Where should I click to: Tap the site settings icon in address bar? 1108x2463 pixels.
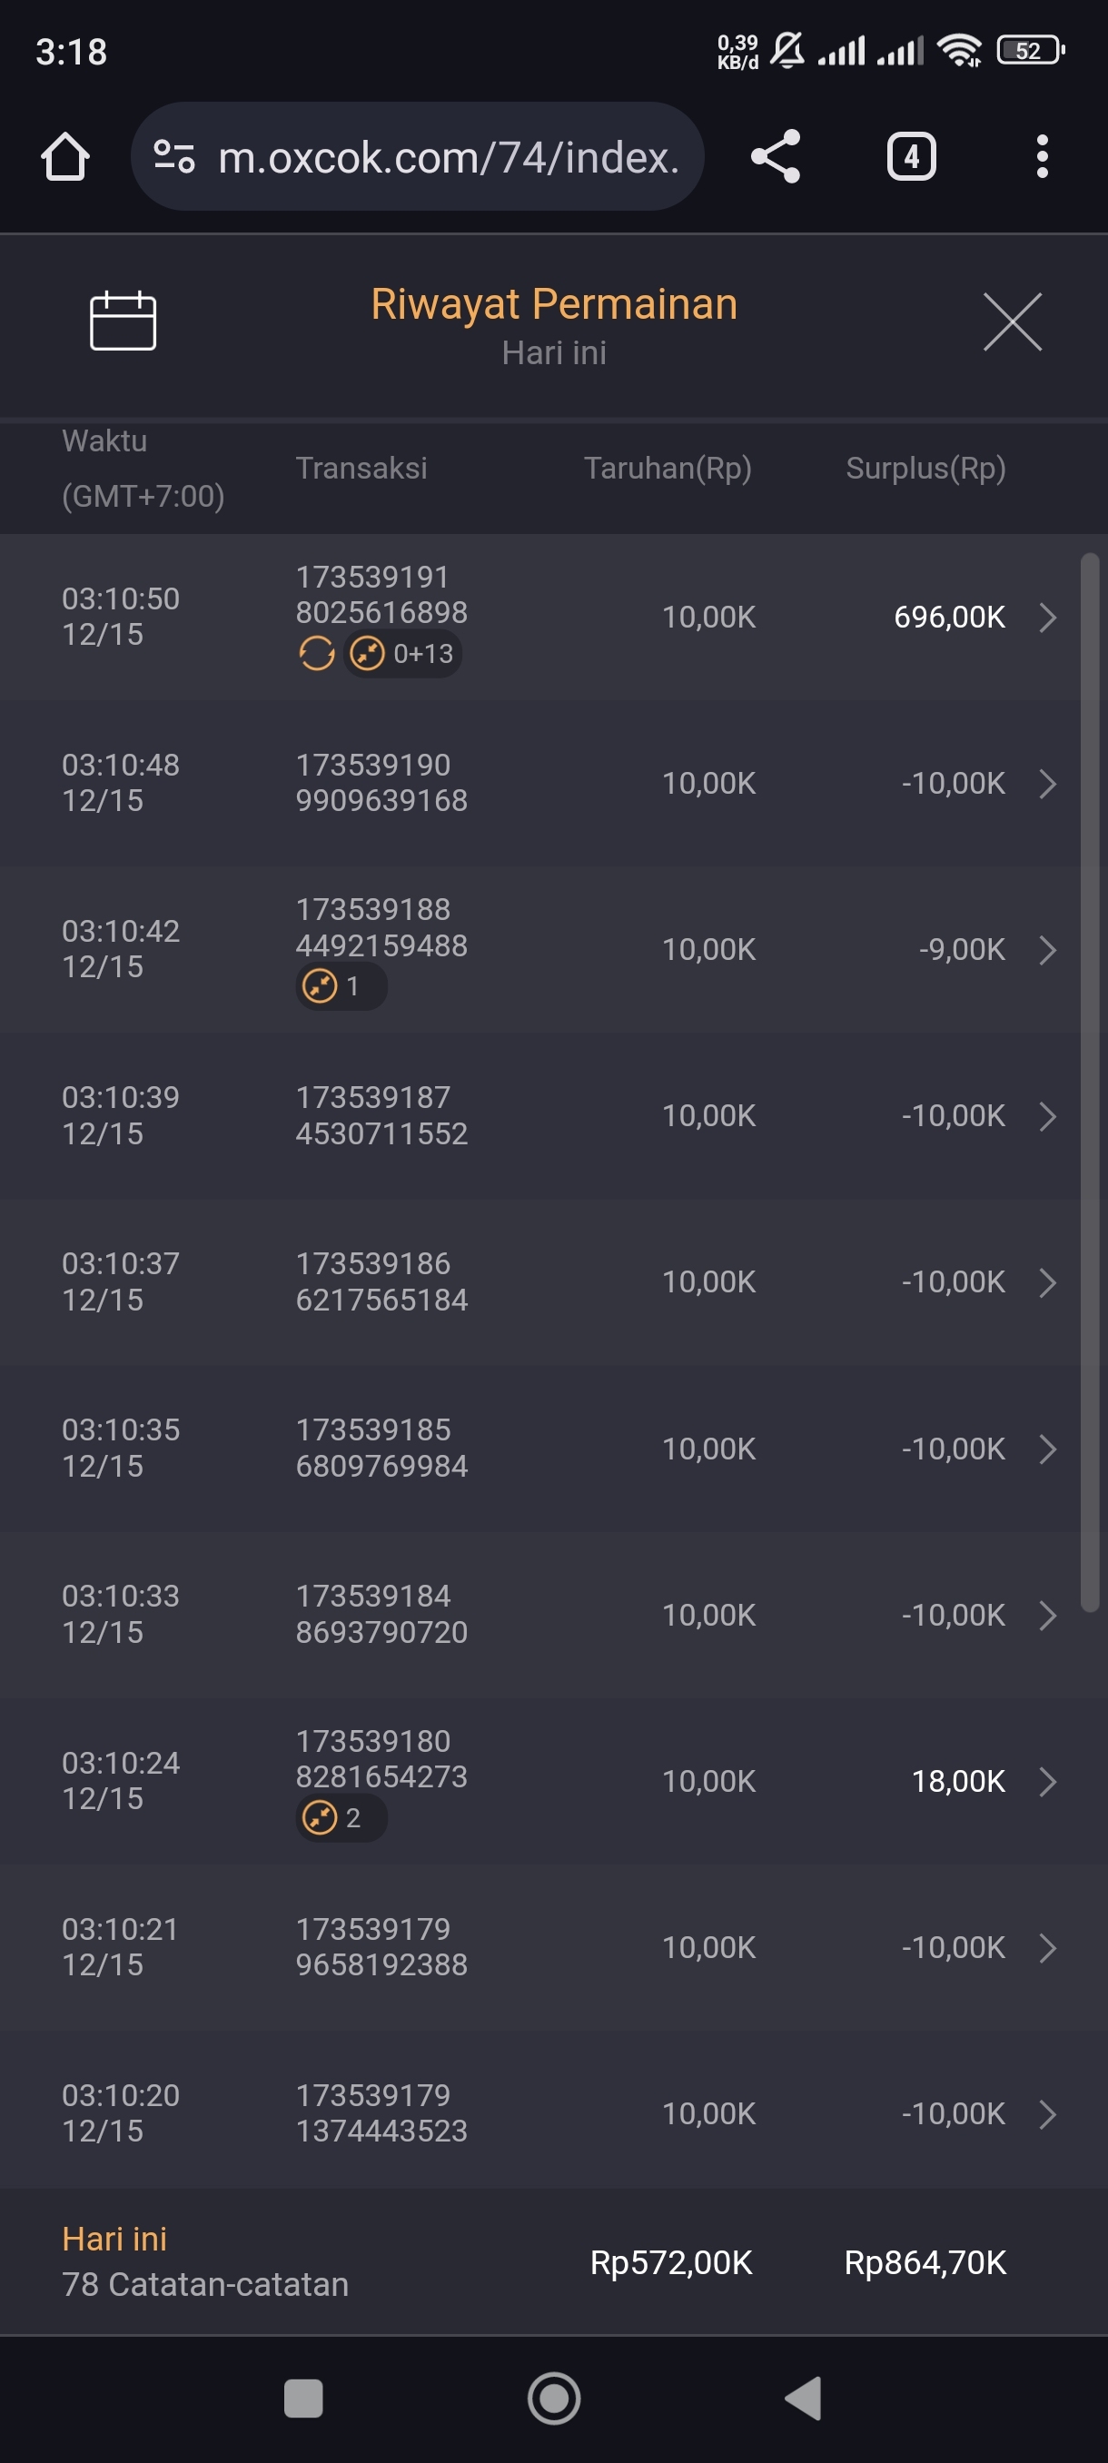click(x=175, y=157)
